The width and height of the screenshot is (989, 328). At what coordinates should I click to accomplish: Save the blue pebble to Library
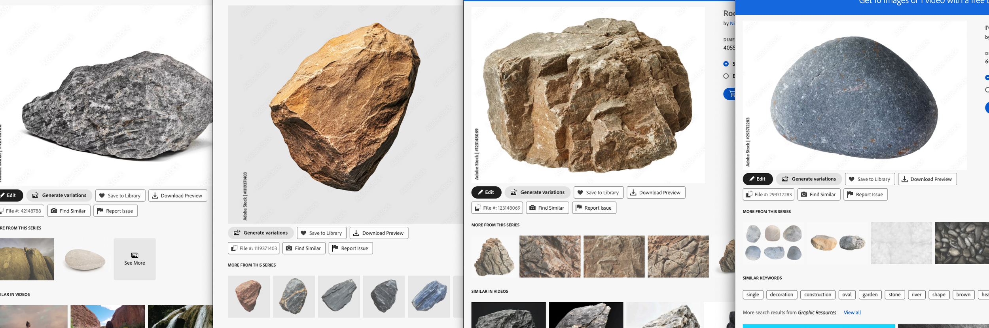click(x=870, y=179)
